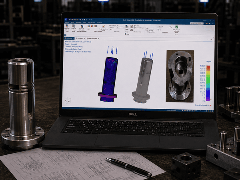The width and height of the screenshot is (240, 180).
Task: Open the selection dropdown next to the magnifier icon
Action: (164, 27)
